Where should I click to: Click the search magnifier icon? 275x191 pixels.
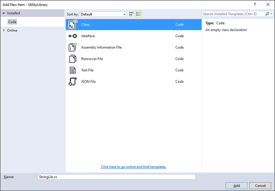point(266,14)
